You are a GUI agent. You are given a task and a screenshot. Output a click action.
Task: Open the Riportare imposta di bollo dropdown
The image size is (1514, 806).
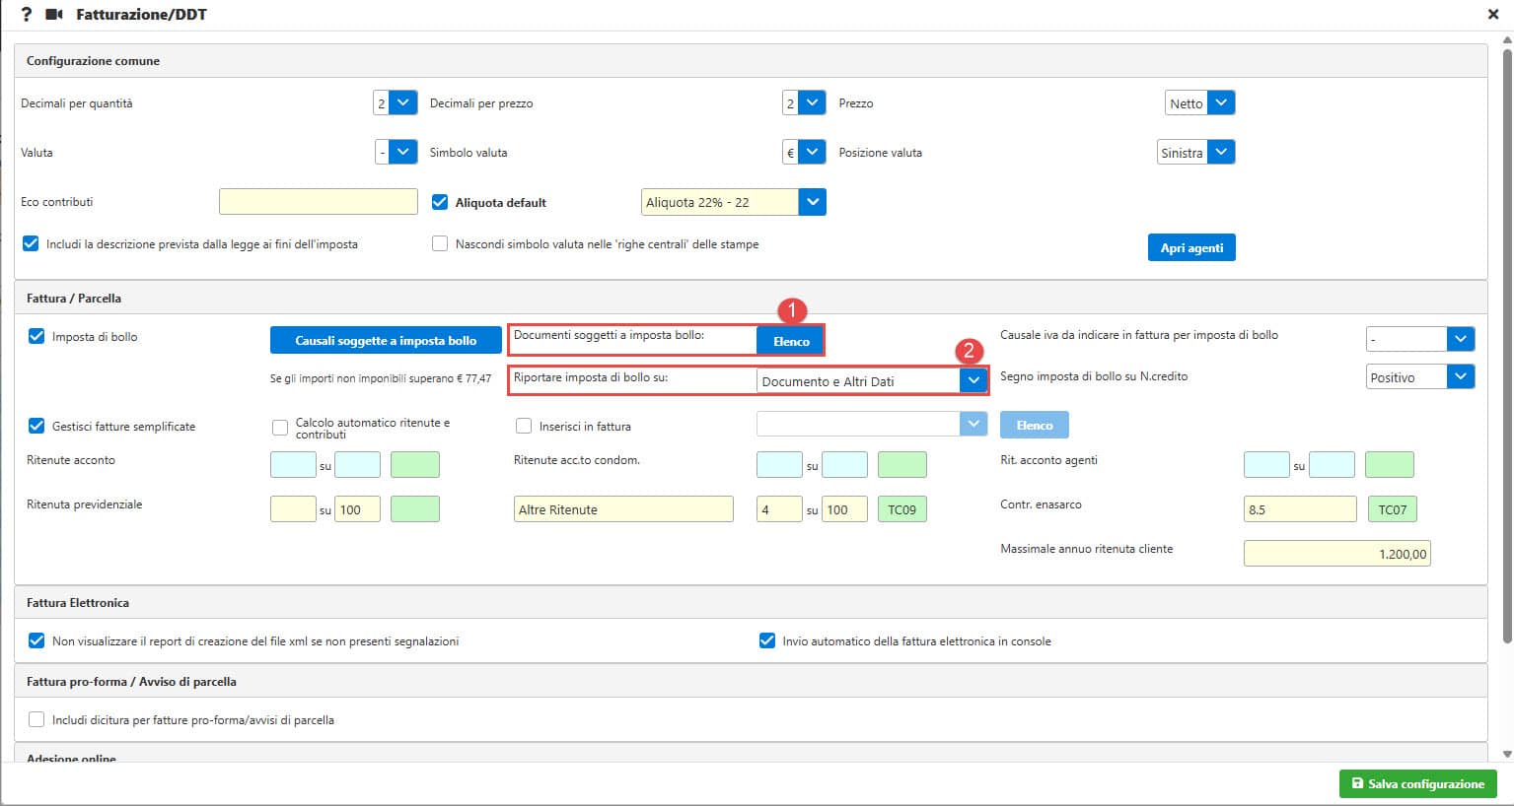point(973,380)
